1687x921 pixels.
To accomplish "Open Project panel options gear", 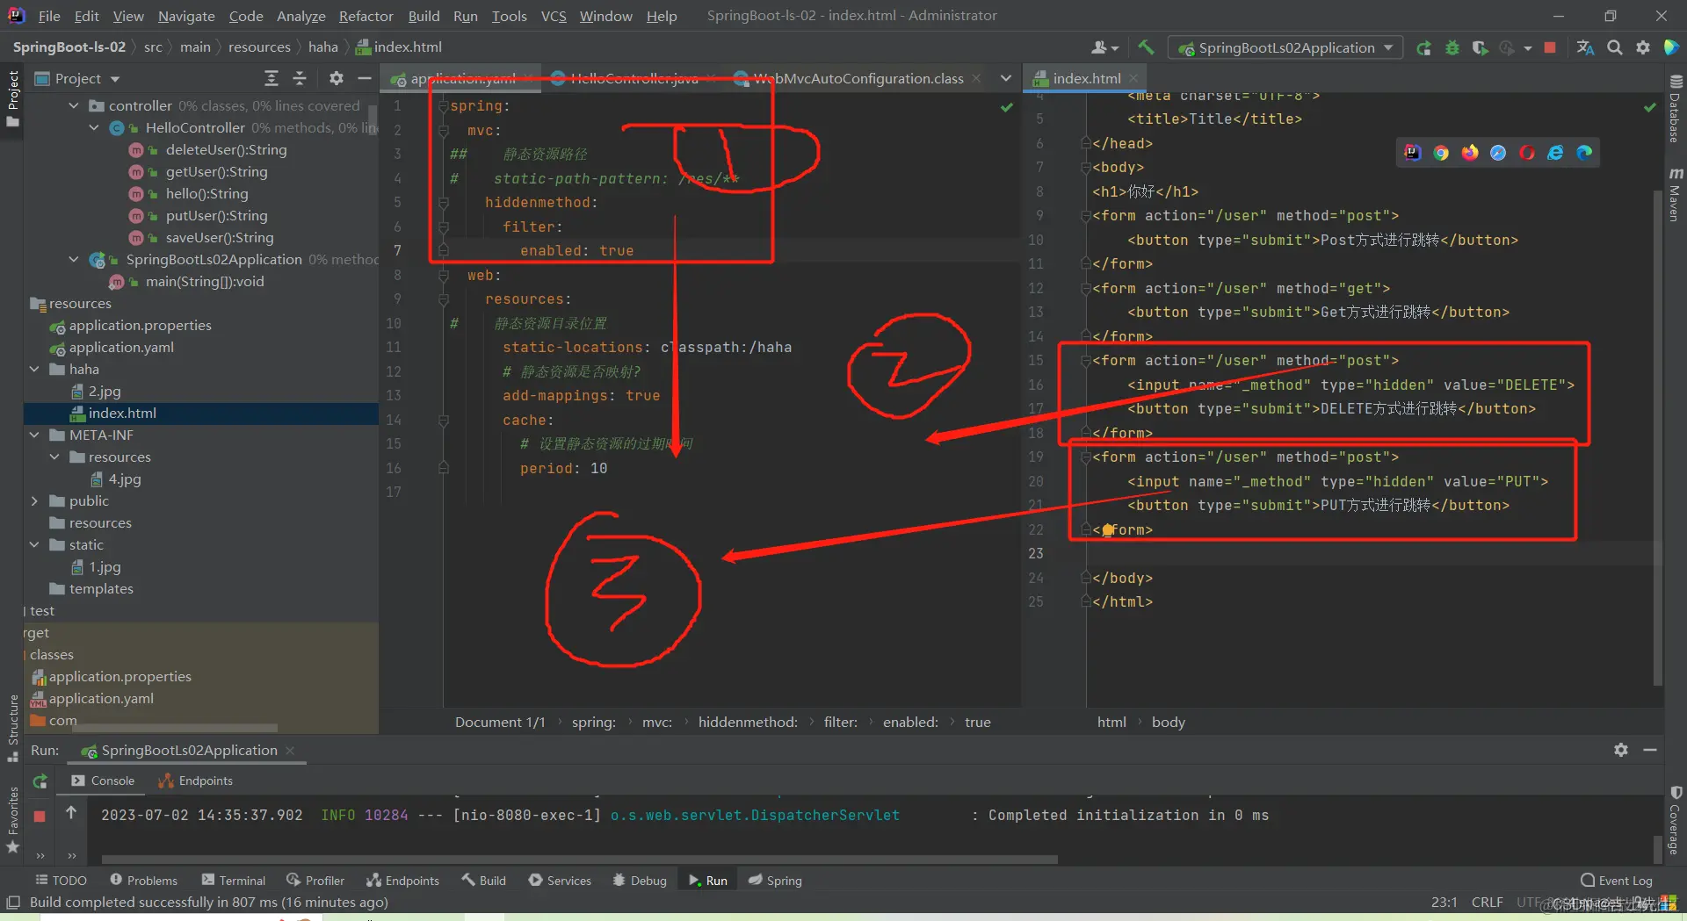I will pyautogui.click(x=336, y=78).
